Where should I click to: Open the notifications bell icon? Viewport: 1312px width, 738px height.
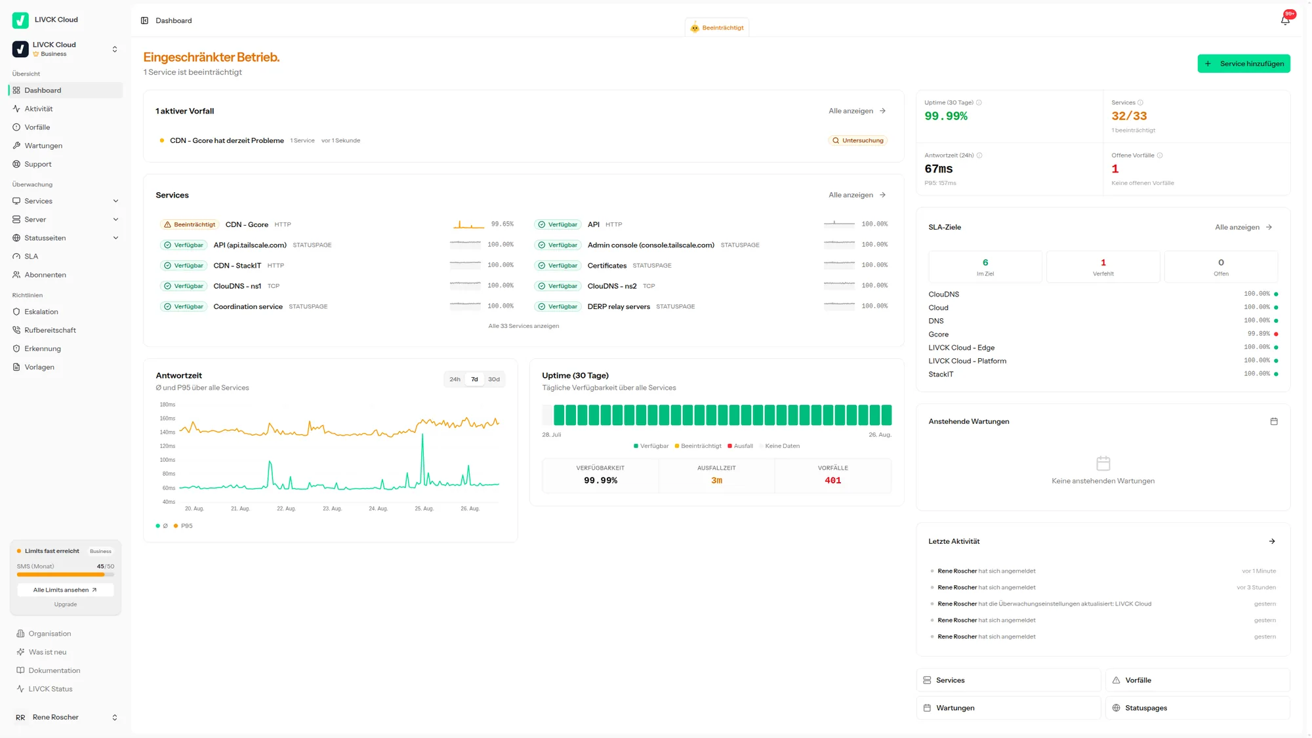pyautogui.click(x=1285, y=20)
